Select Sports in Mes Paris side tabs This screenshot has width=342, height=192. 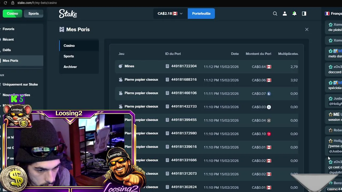point(79,56)
